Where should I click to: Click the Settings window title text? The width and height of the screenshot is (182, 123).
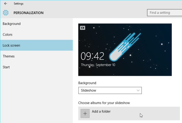click(x=19, y=4)
